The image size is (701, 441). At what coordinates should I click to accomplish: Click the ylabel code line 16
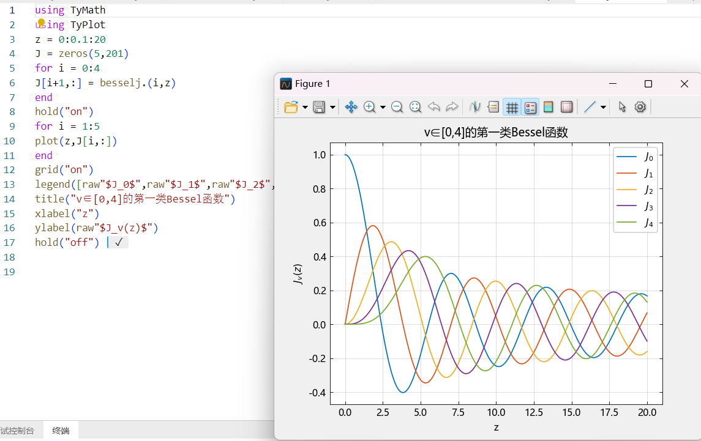[97, 228]
